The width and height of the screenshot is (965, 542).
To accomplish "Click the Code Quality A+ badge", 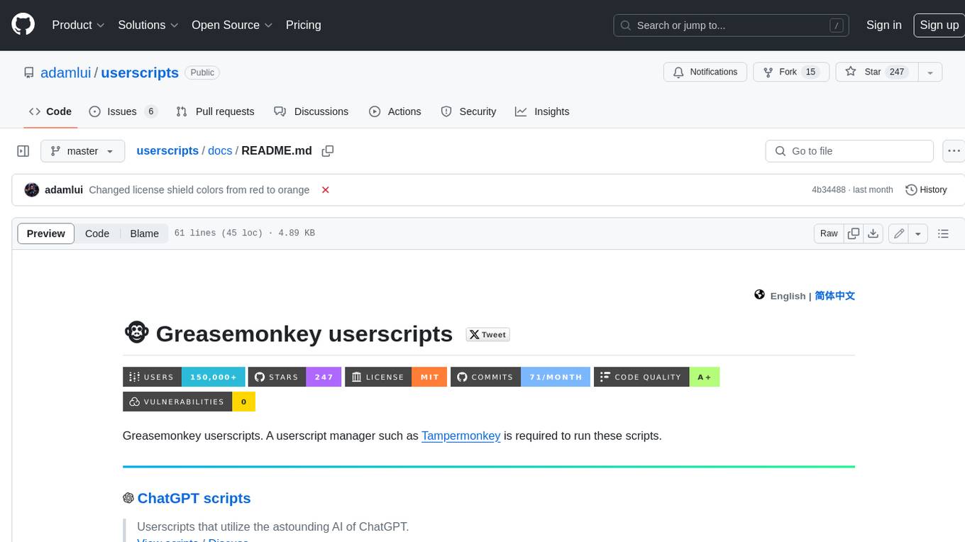I will (656, 377).
